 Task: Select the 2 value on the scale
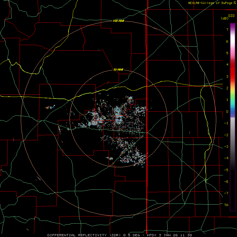pos(227,88)
